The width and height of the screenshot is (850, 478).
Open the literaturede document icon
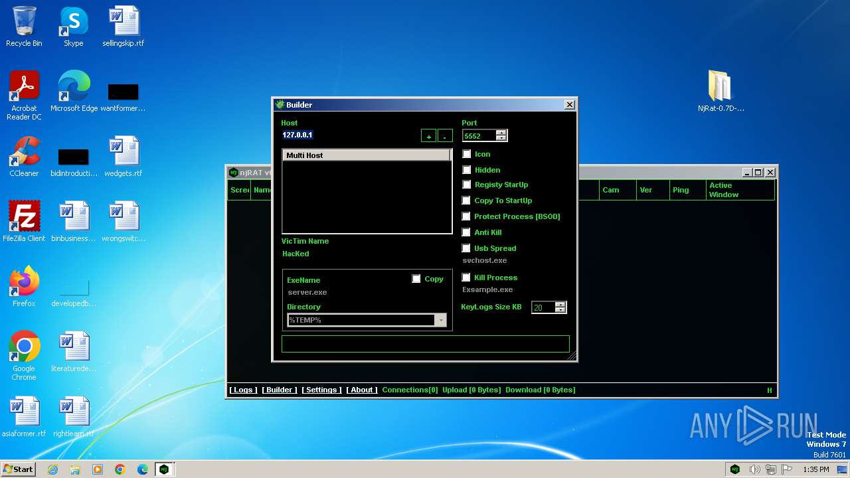point(74,352)
